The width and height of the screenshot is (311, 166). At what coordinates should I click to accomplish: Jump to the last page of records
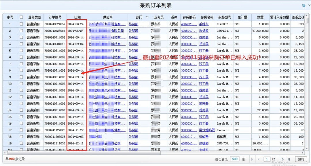289,159
